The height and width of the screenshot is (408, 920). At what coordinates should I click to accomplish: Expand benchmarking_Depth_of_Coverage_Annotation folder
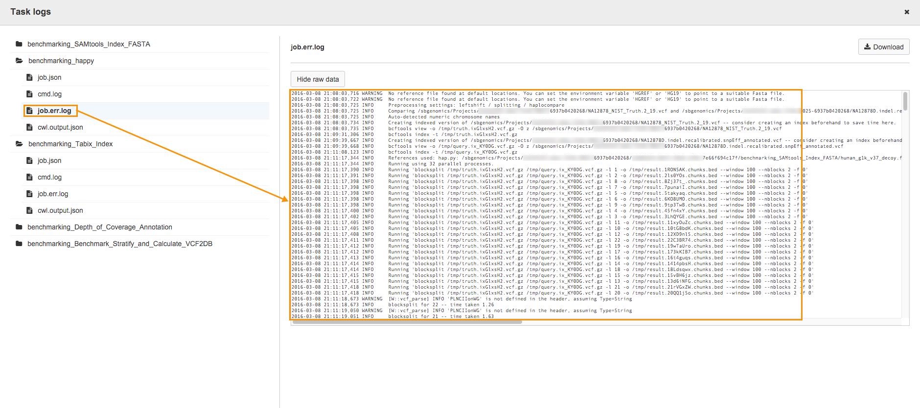(x=100, y=227)
